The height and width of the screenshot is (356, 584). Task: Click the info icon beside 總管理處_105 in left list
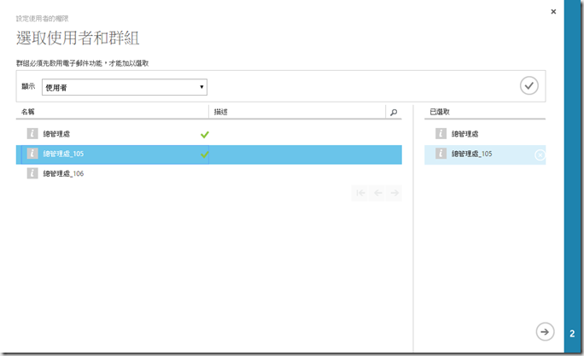coord(32,154)
